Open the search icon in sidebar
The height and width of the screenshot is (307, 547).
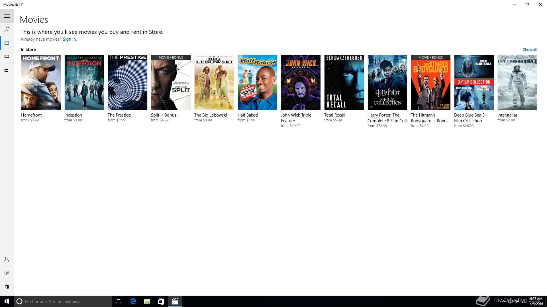pos(7,30)
